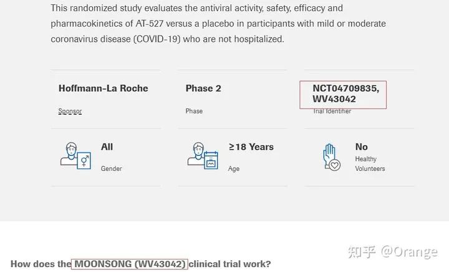449x272 pixels.
Task: Select the Hoffmann-La Roche sponsor name
Action: (104, 88)
